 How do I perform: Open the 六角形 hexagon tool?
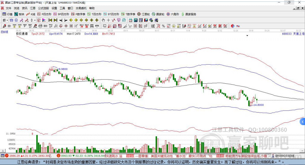(173, 14)
